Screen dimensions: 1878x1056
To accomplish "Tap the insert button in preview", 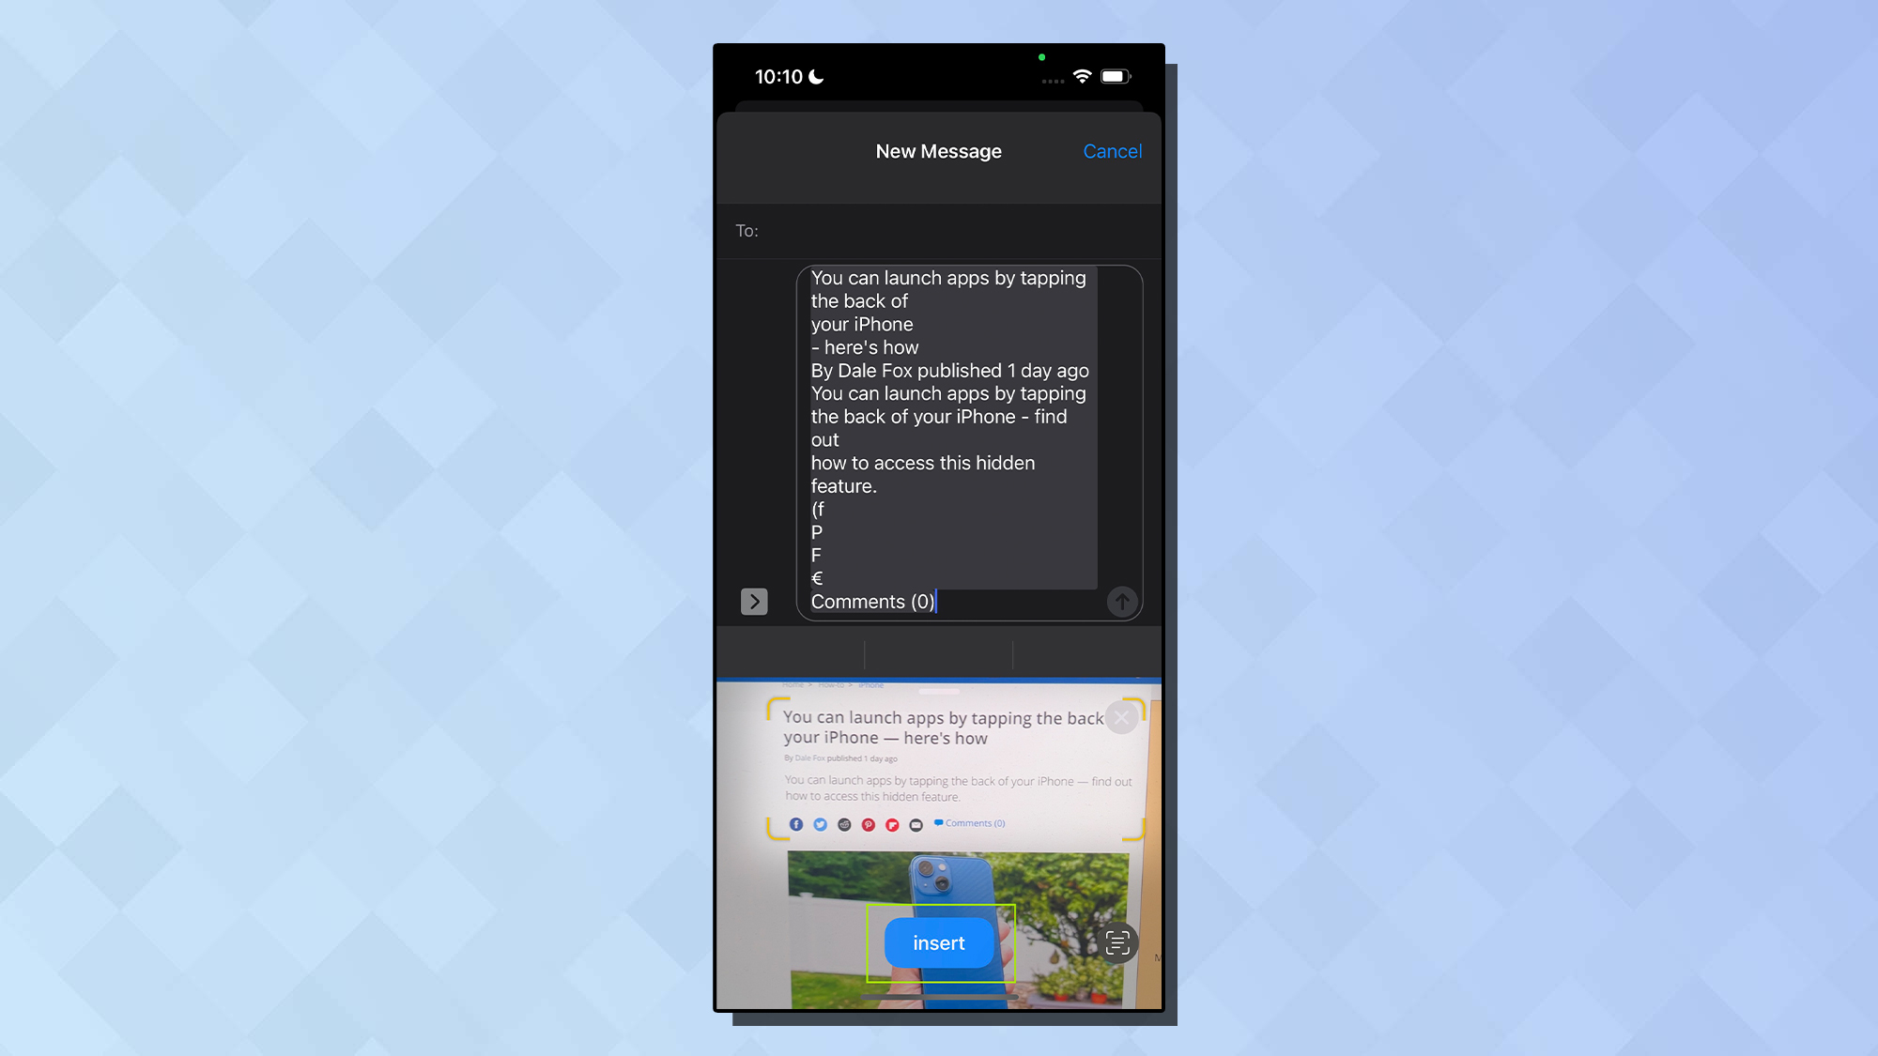I will pos(939,942).
